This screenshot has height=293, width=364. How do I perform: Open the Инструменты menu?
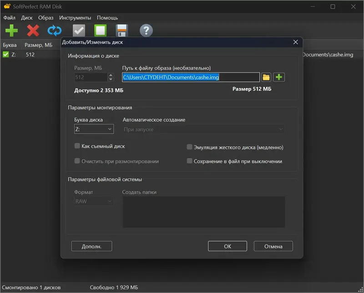tap(75, 18)
